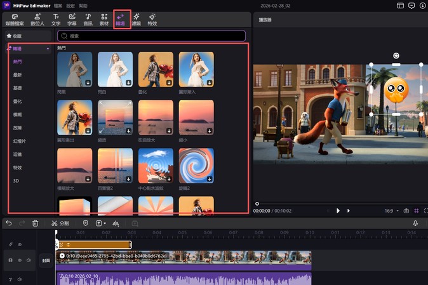Select the 熱門 popular category
428x285 pixels.
click(18, 62)
